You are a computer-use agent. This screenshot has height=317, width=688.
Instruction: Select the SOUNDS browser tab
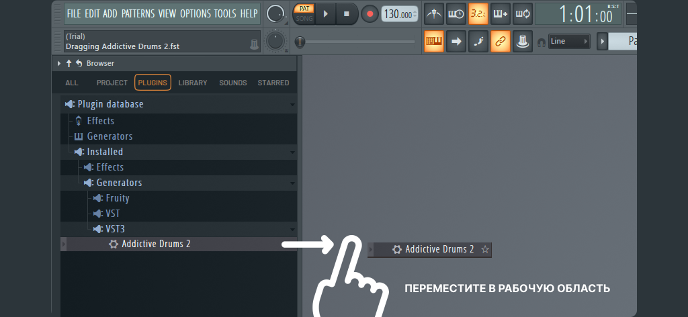pyautogui.click(x=233, y=83)
